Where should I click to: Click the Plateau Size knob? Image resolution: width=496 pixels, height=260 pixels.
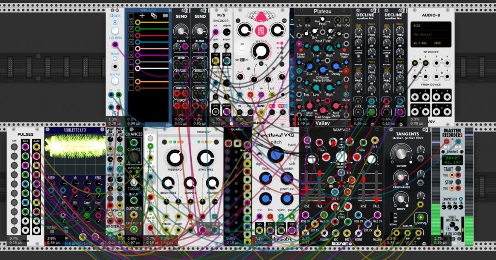pyautogui.click(x=310, y=67)
